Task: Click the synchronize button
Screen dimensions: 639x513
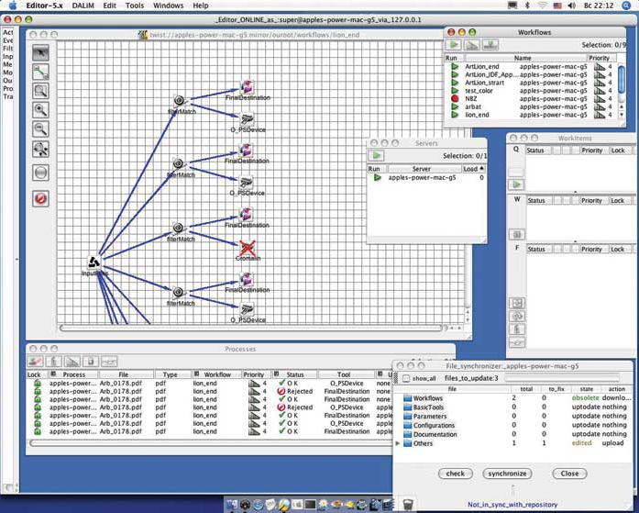Action: point(507,474)
